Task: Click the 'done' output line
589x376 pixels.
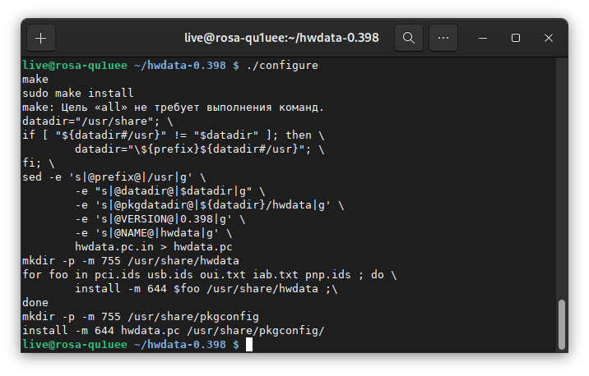Action: (35, 302)
